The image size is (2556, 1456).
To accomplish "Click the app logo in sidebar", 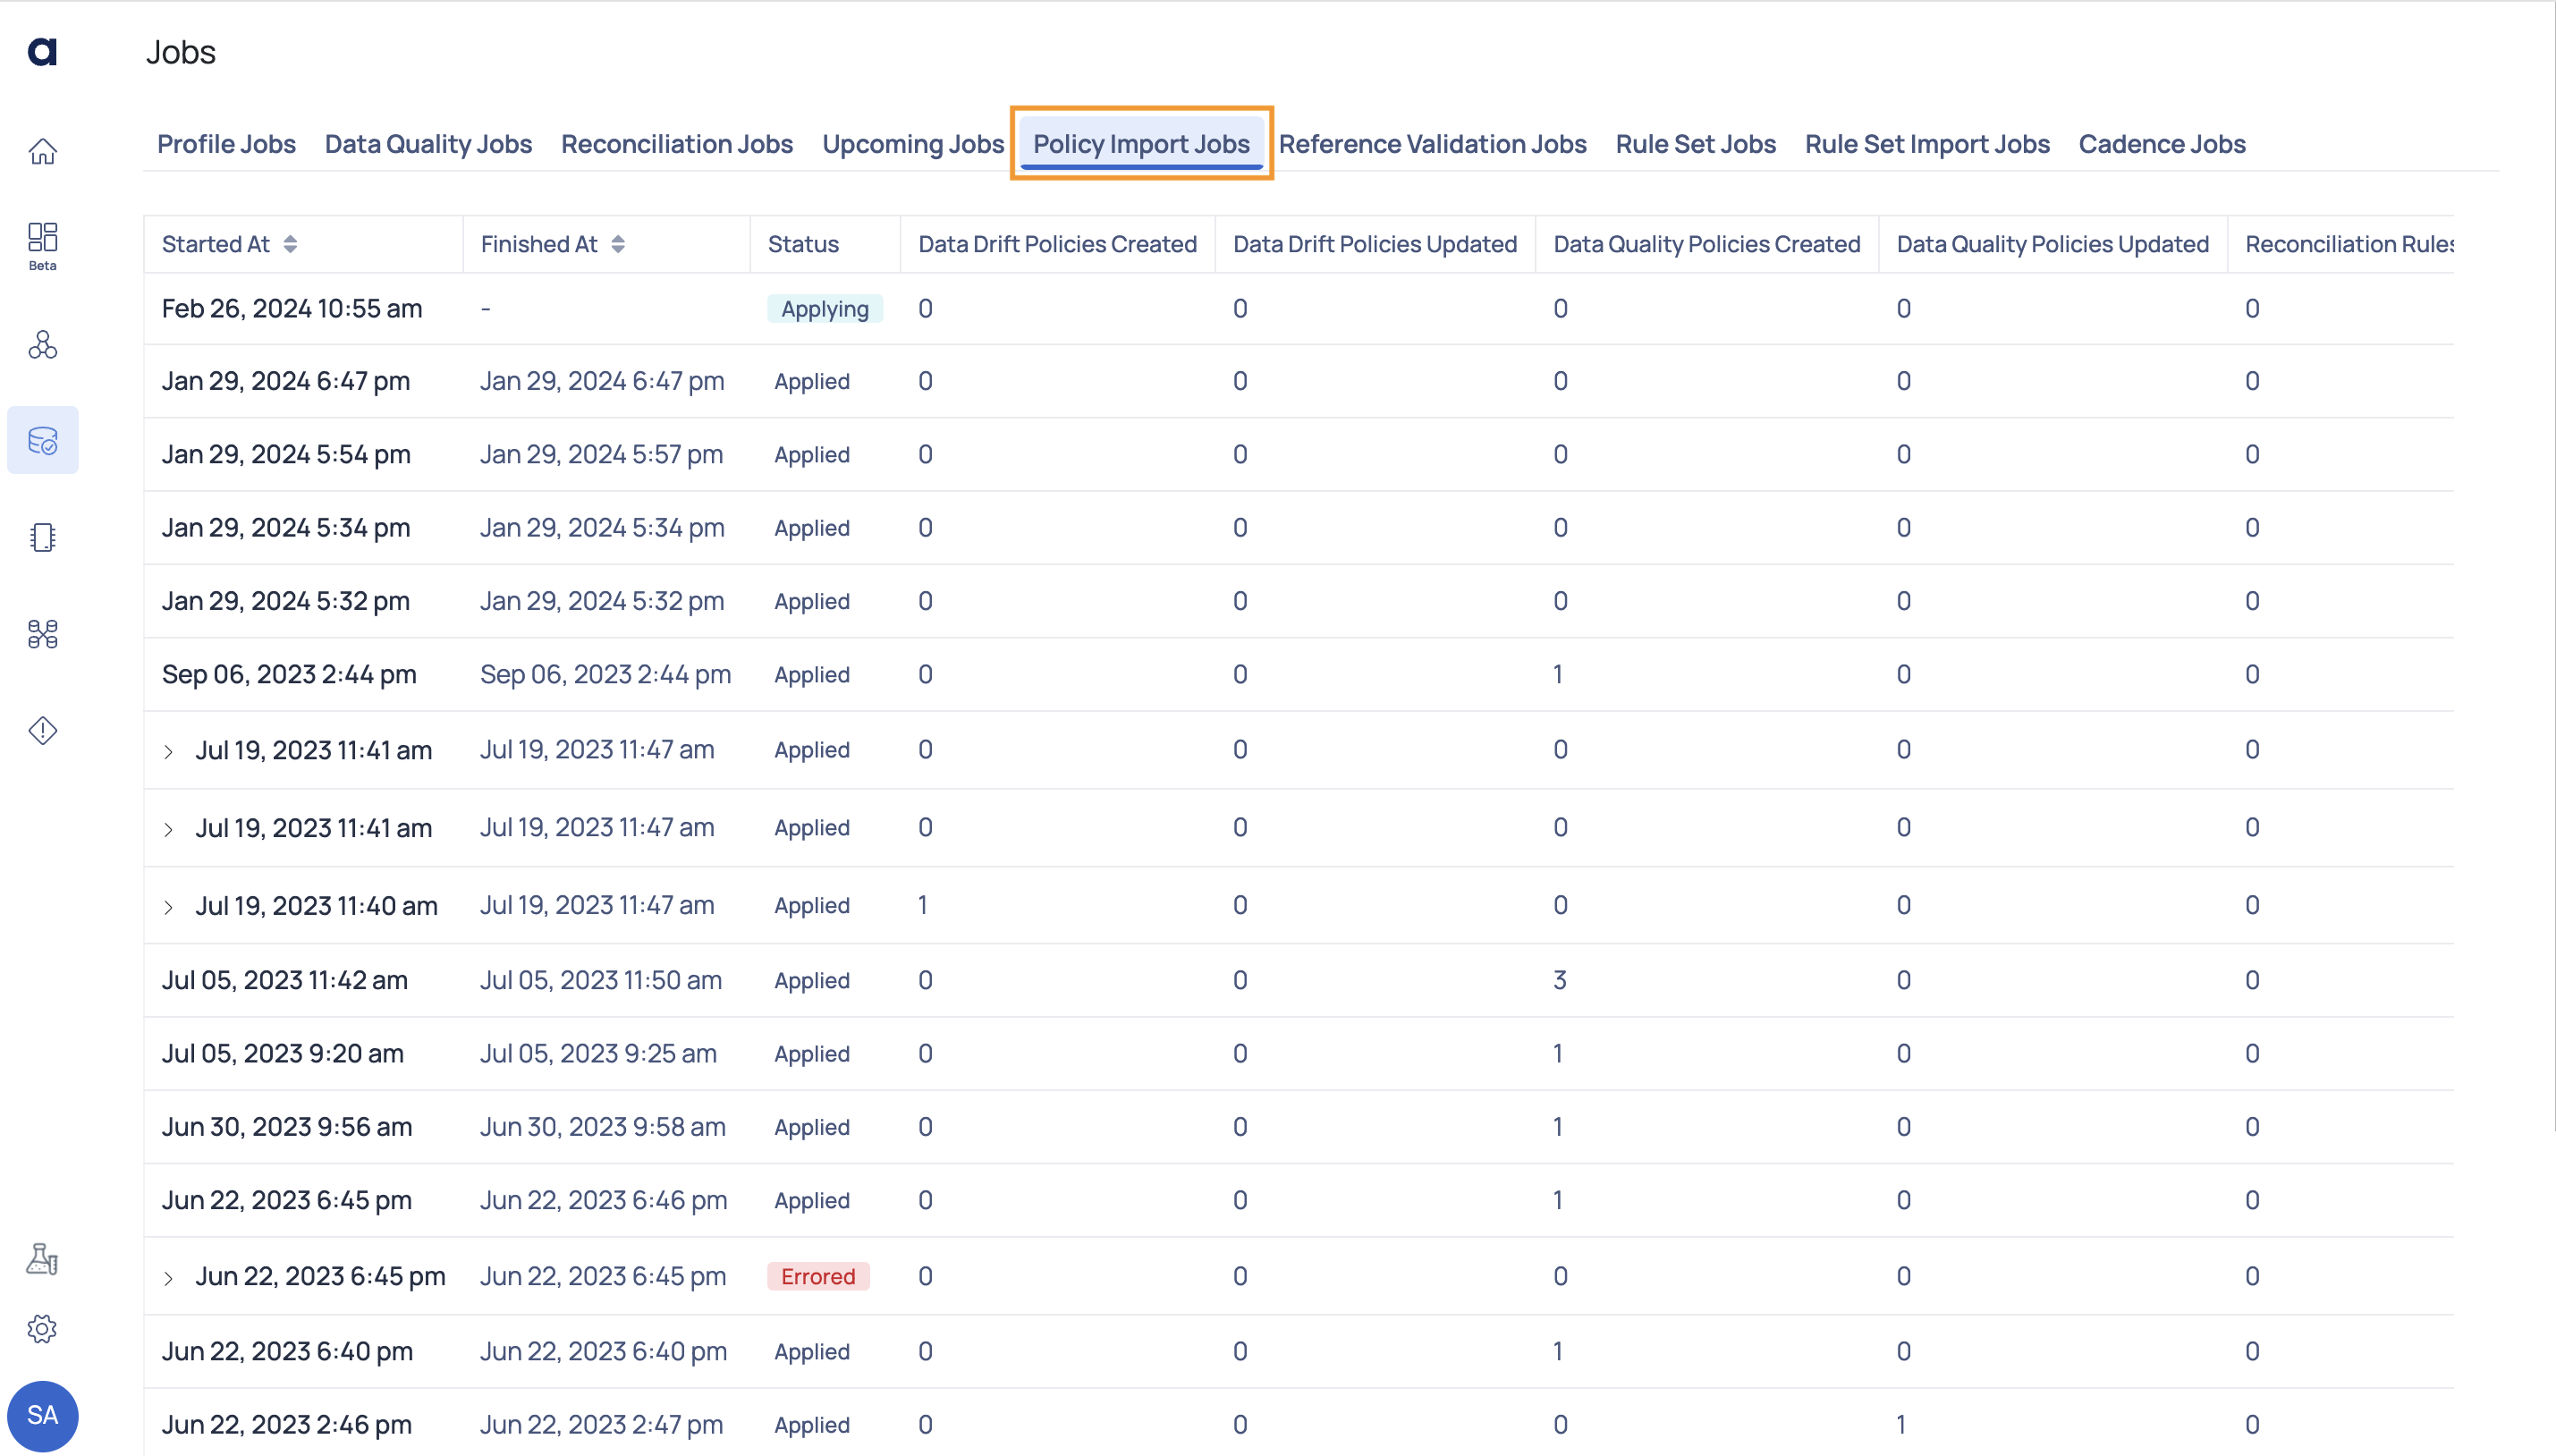I will click(42, 51).
